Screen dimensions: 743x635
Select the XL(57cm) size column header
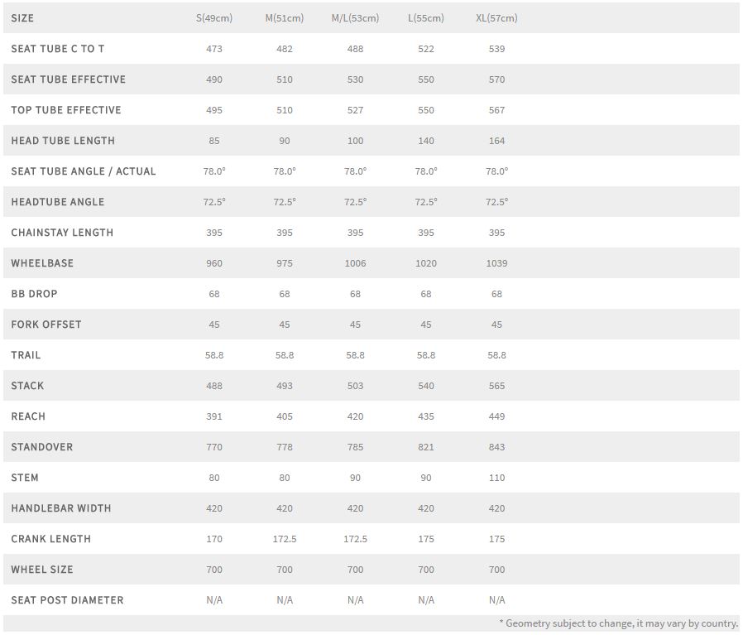coord(496,18)
